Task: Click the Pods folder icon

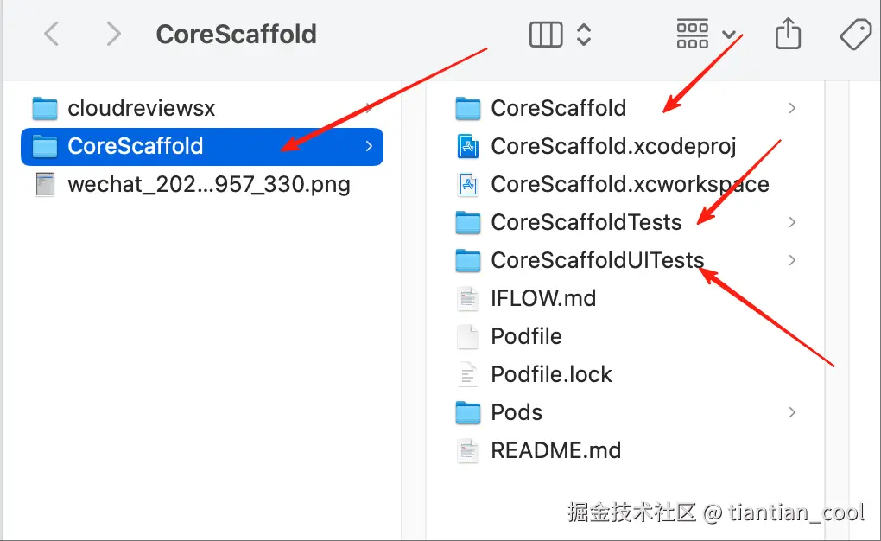Action: coord(467,412)
